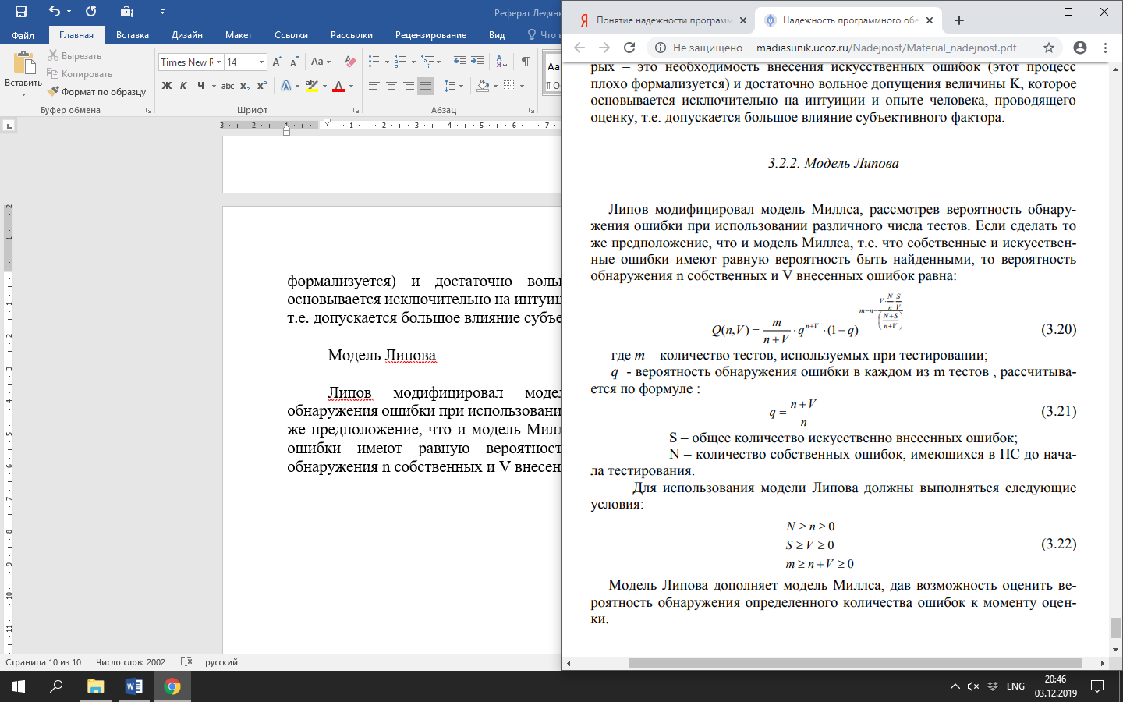Open Customize Quick Access Toolbar dropdown

(162, 12)
